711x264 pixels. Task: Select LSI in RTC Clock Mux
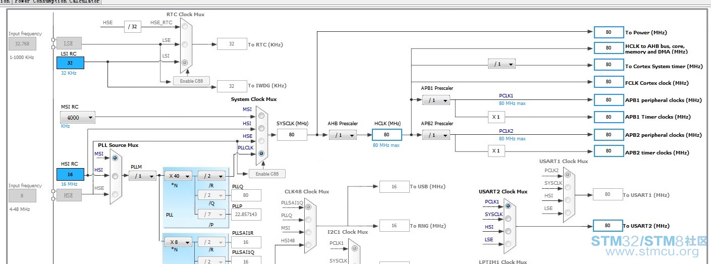[x=186, y=63]
